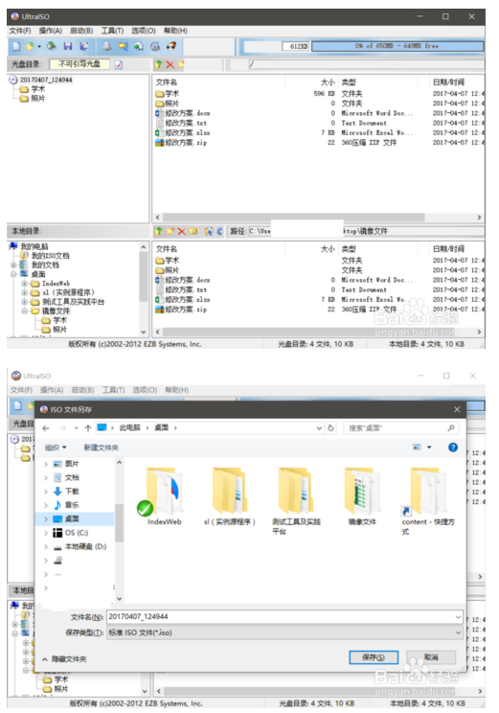Open the 组织 dropdown in save dialog
Image resolution: width=499 pixels, height=713 pixels.
[56, 448]
